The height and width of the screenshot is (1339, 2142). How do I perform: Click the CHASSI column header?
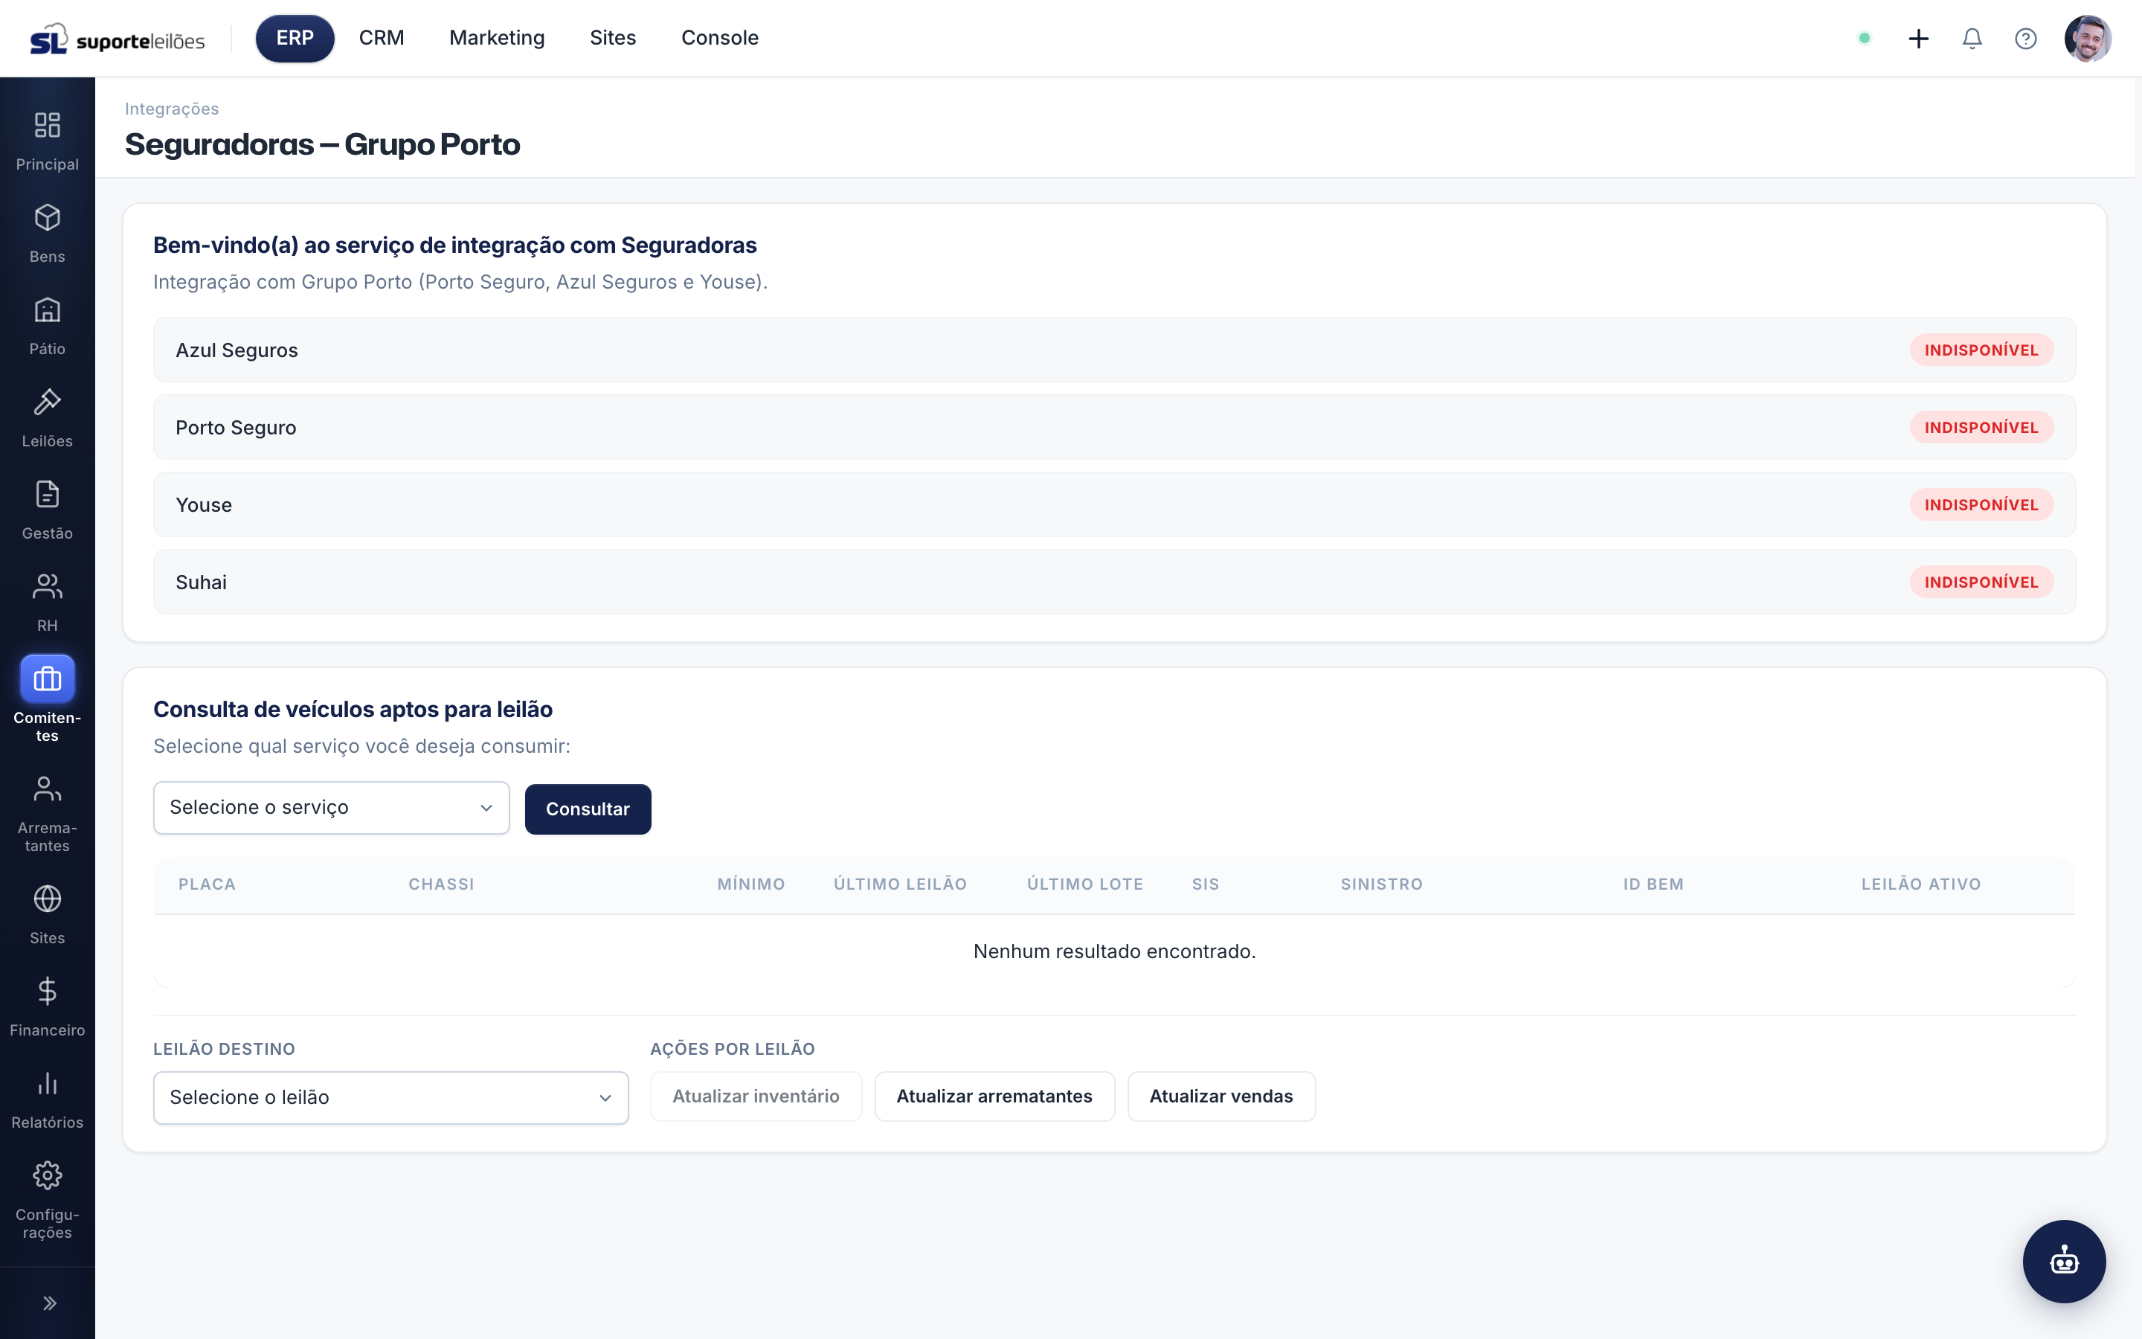tap(441, 884)
